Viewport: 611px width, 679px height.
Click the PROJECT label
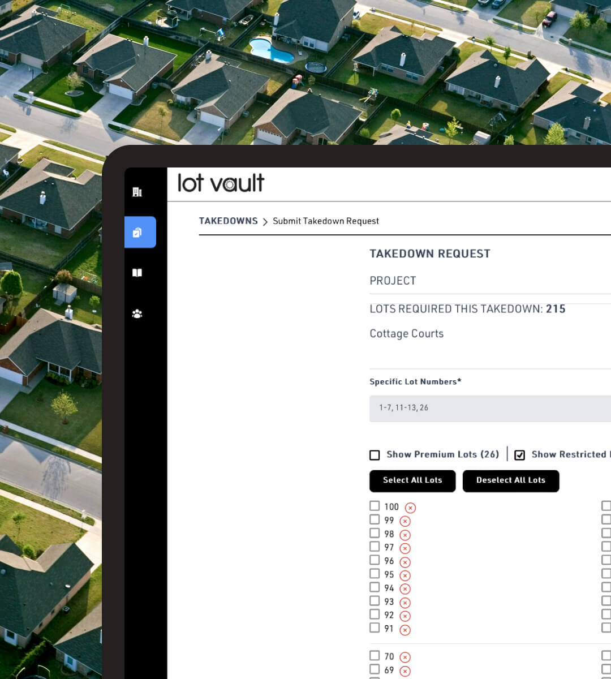393,281
